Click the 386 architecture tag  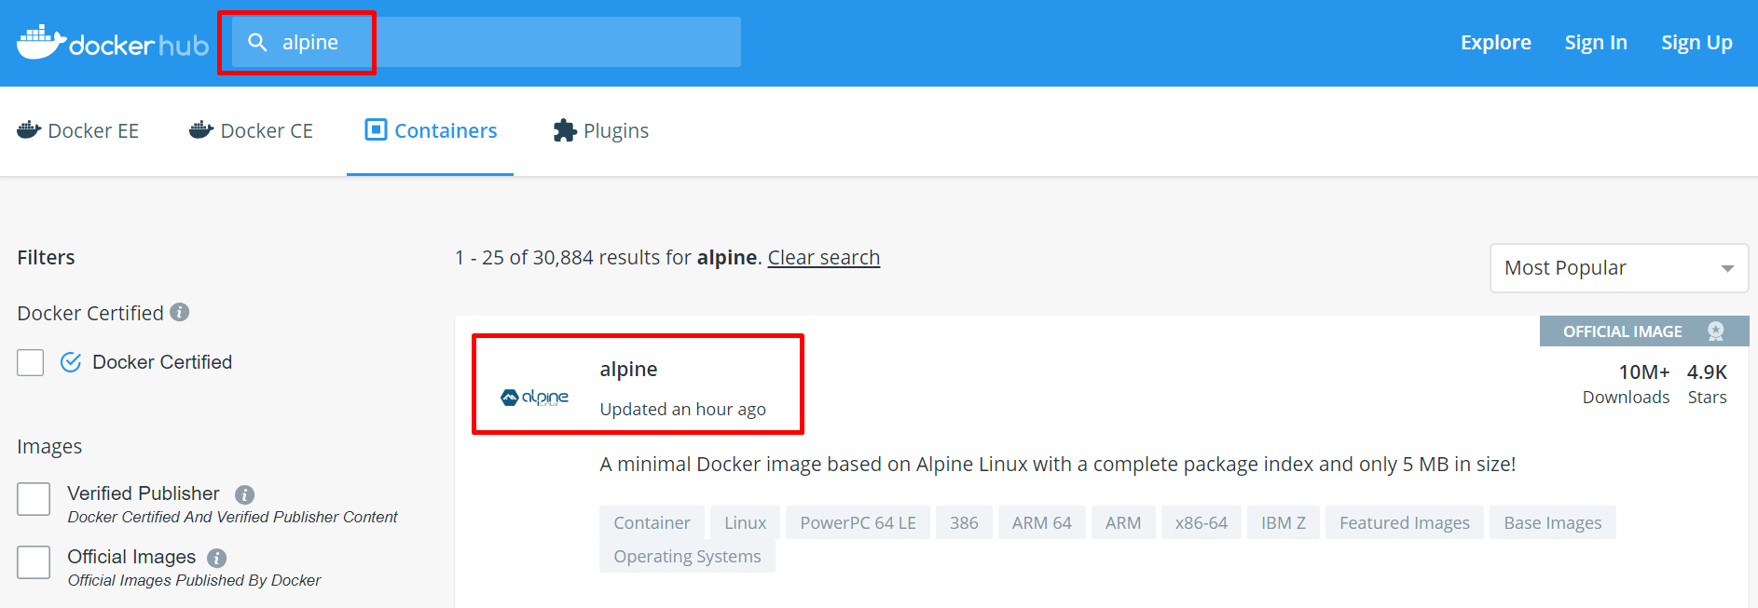964,522
